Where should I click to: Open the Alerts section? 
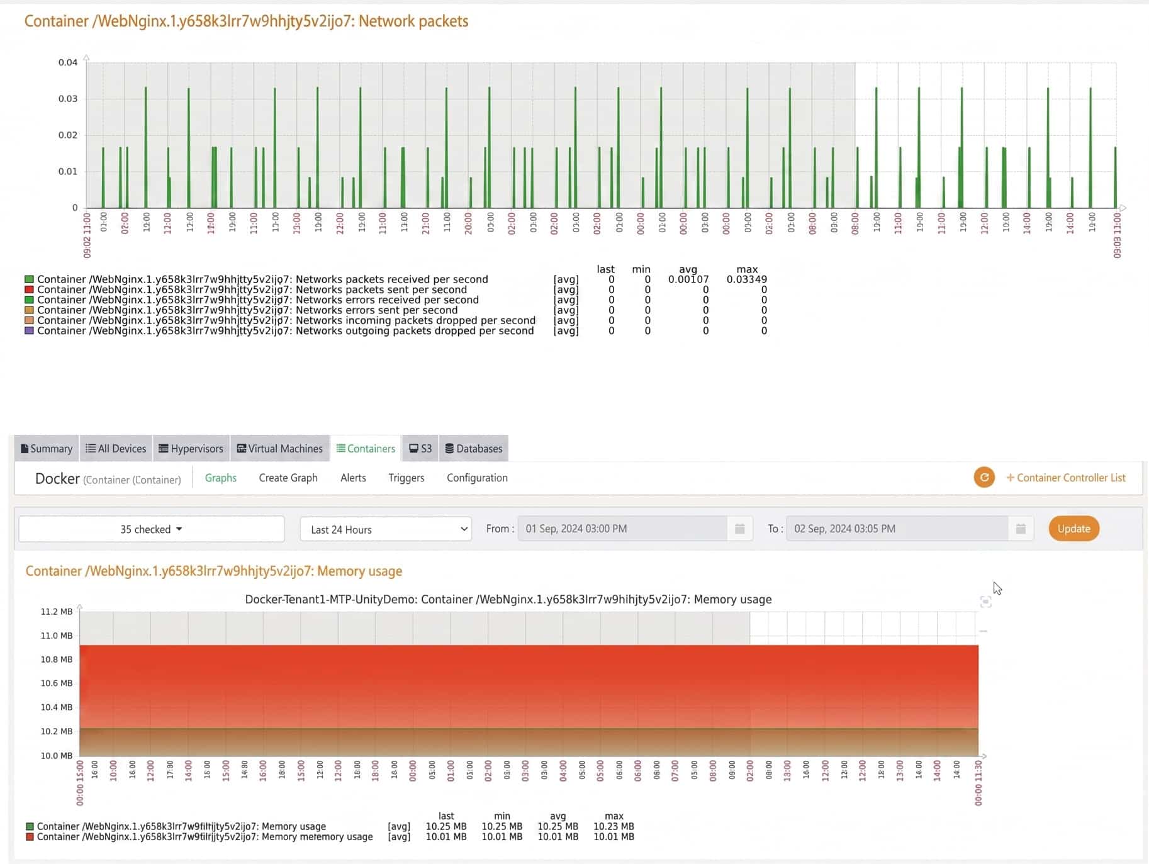click(x=353, y=478)
